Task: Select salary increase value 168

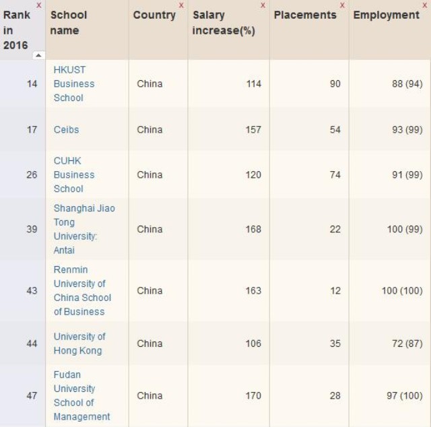Action: pos(253,229)
